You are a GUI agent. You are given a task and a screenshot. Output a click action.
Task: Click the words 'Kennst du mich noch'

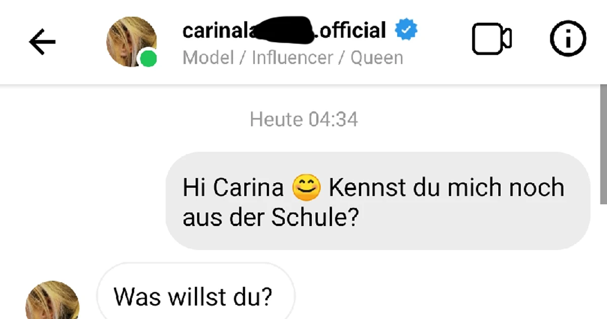446,188
